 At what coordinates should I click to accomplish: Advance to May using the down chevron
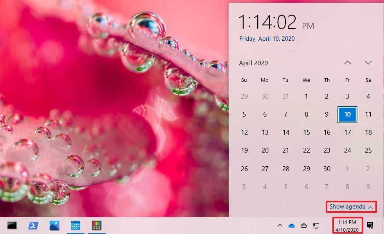pos(368,63)
